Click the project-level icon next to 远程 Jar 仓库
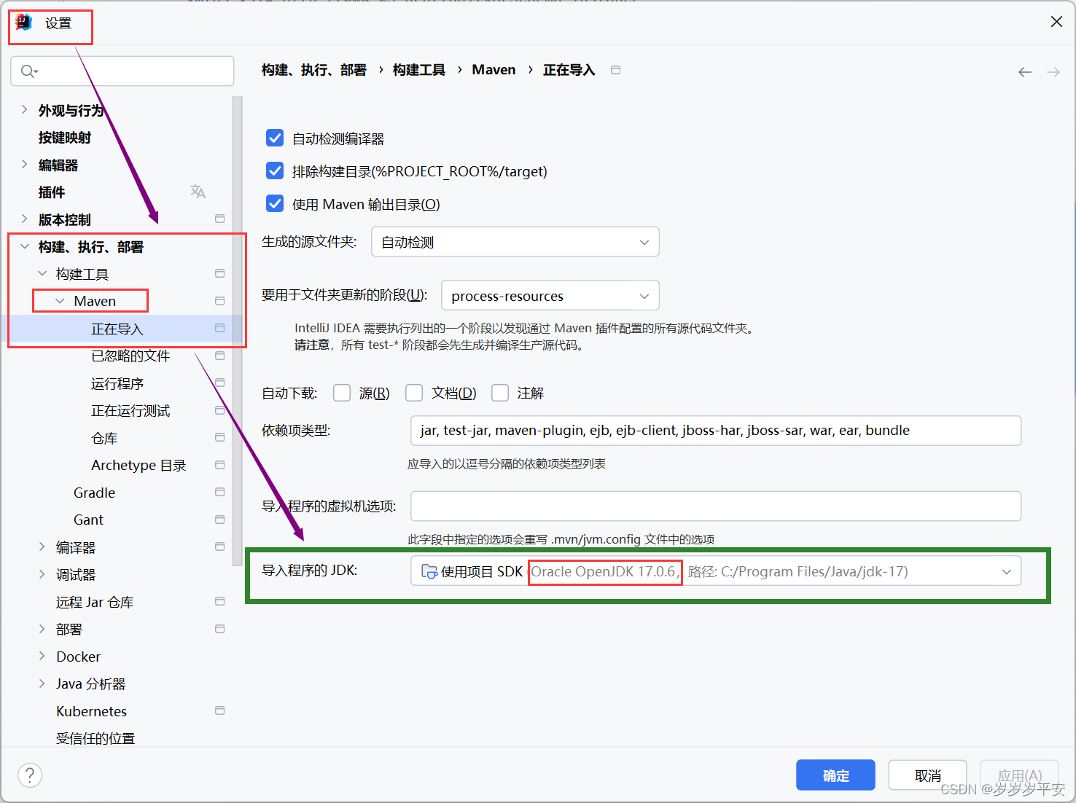Screen dimensions: 1076x803 (219, 601)
